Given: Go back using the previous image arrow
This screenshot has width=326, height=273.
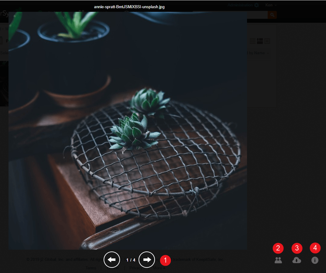Looking at the screenshot, I should point(112,260).
